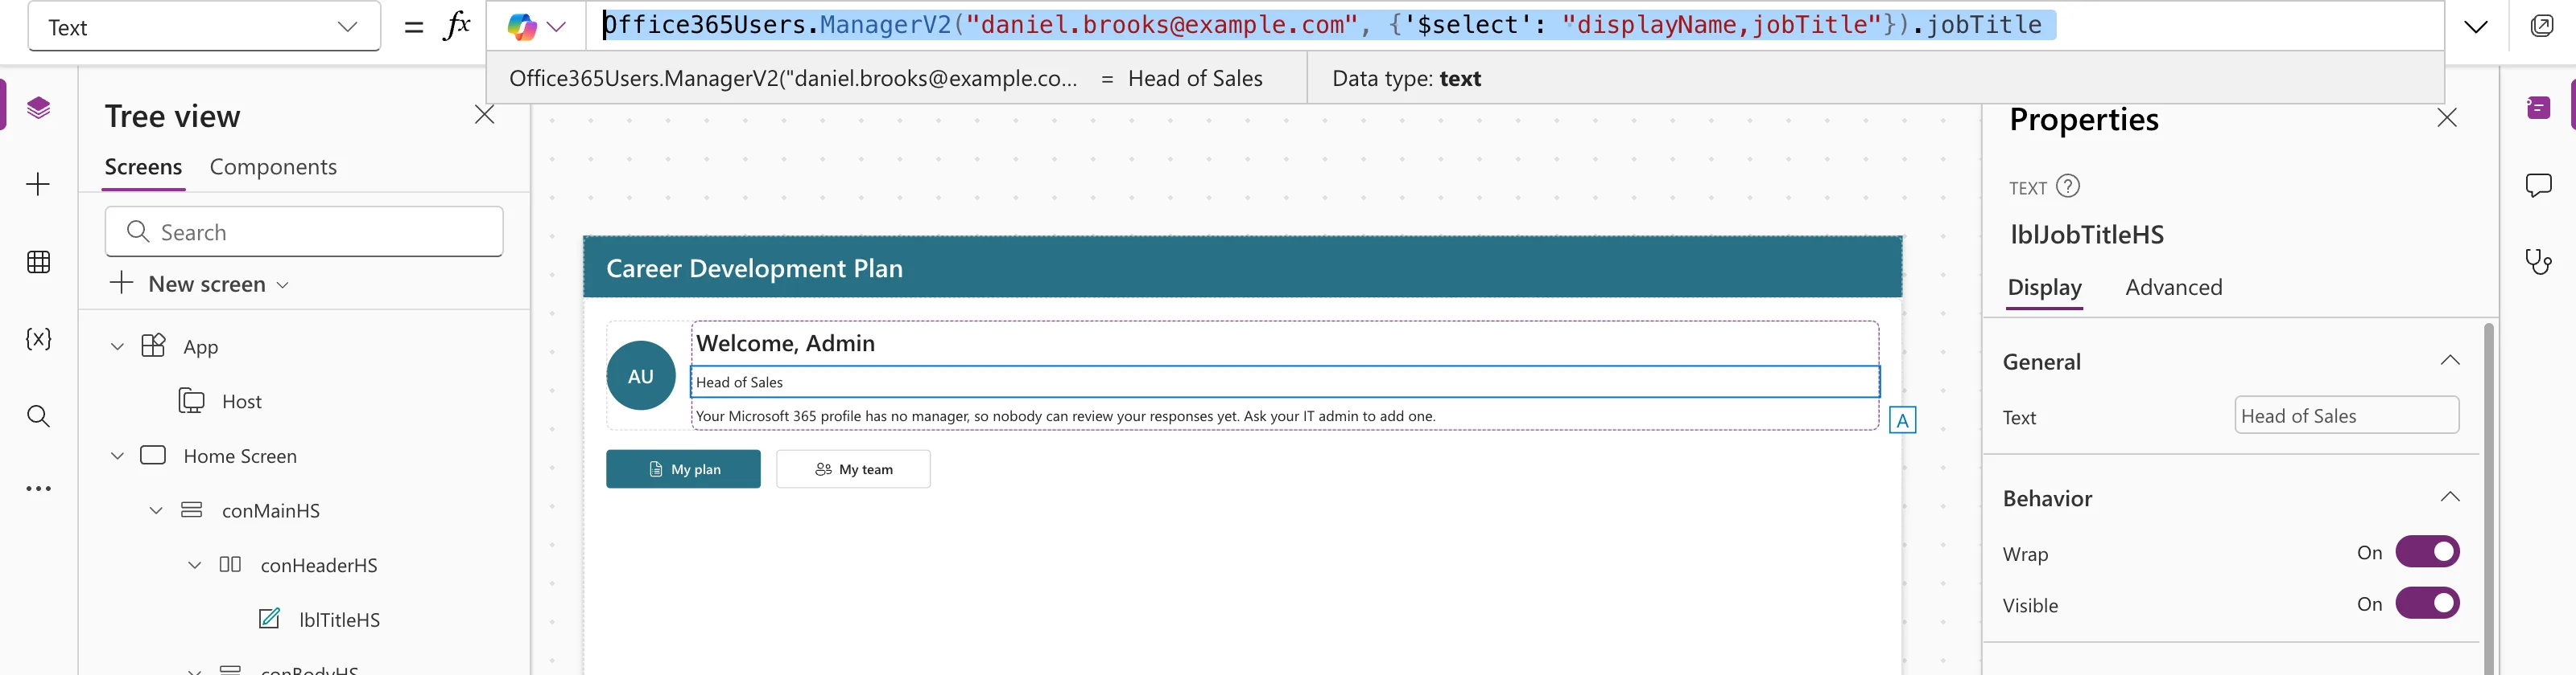Collapse the Behavior section

[x=2449, y=498]
